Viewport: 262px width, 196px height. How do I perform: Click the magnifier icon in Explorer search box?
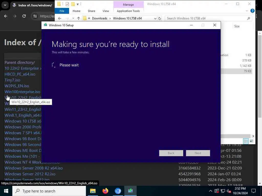[248, 18]
